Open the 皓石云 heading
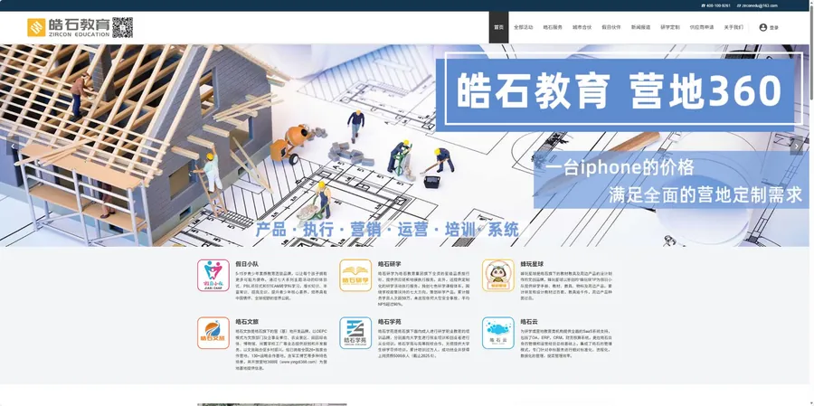814x406 pixels. pos(529,321)
